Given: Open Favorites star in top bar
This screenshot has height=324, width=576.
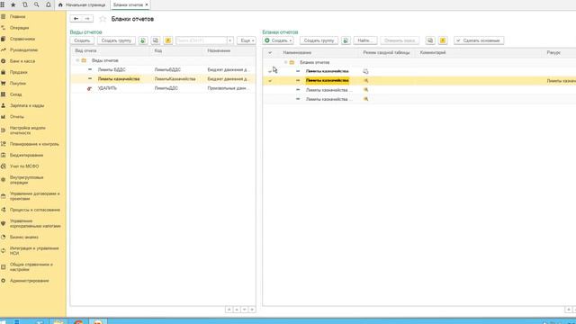Looking at the screenshot, I should tap(13, 4).
